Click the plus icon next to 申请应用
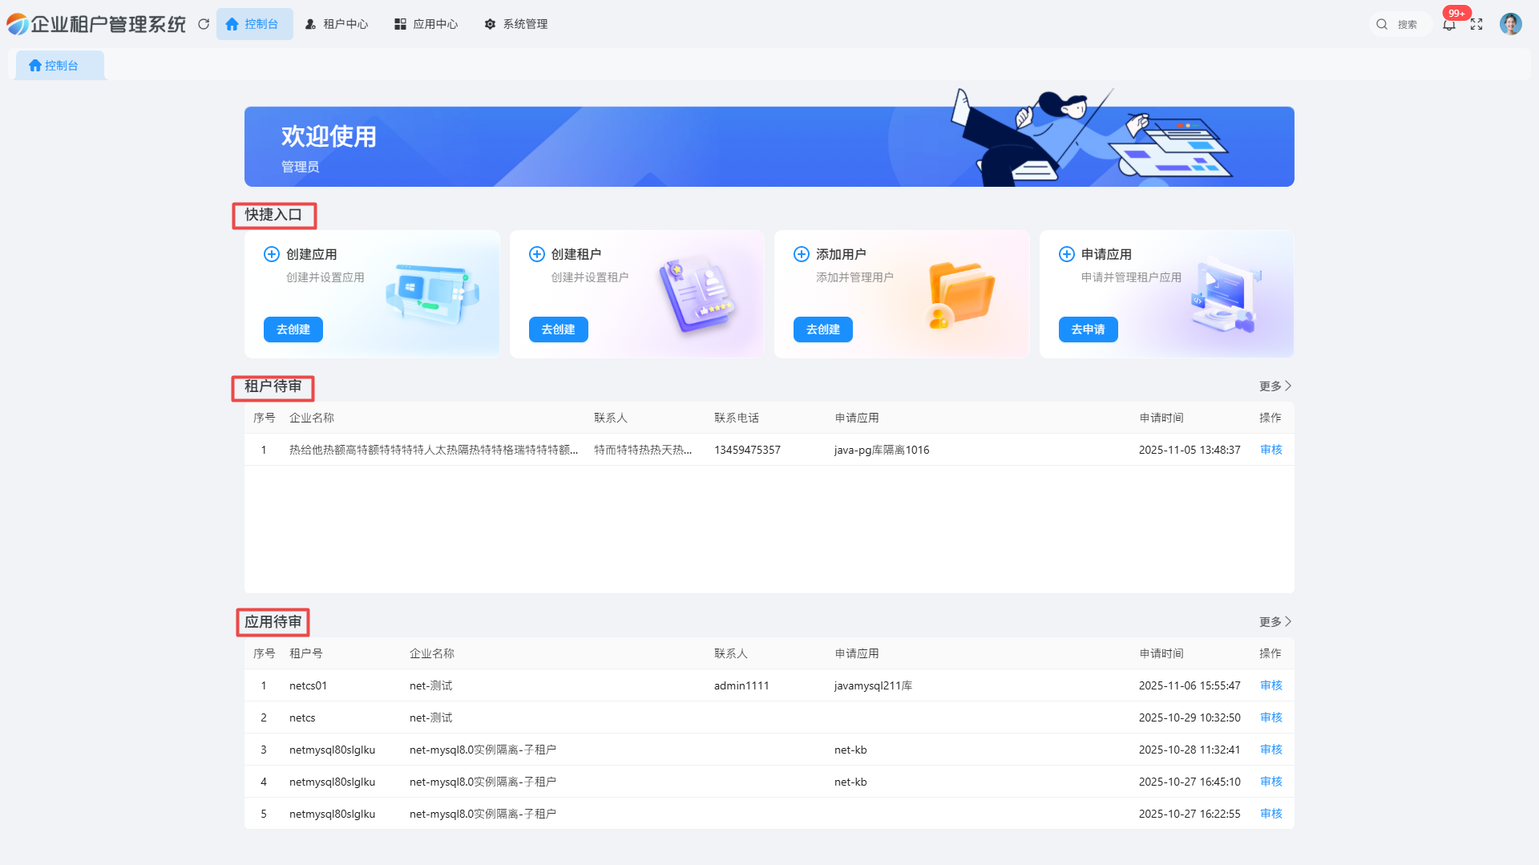The width and height of the screenshot is (1539, 865). [1067, 254]
